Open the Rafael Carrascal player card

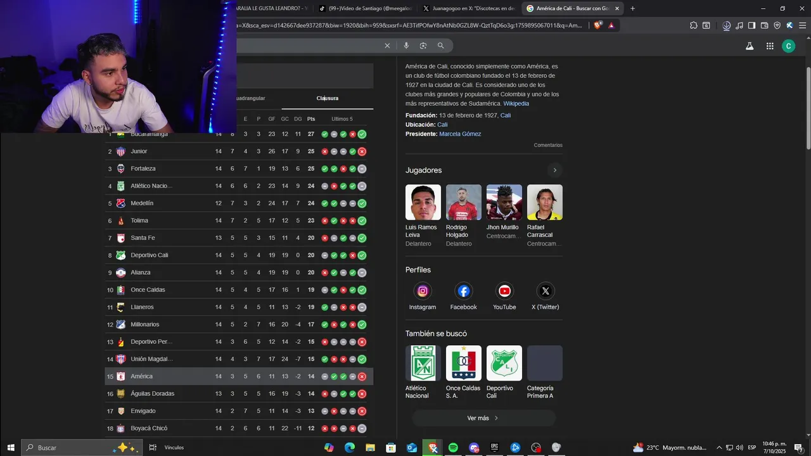(544, 216)
